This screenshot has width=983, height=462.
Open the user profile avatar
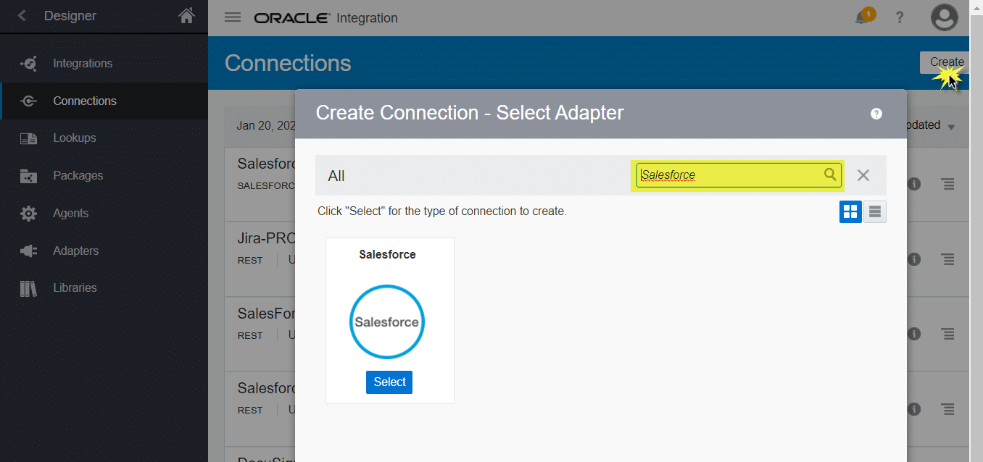tap(945, 17)
